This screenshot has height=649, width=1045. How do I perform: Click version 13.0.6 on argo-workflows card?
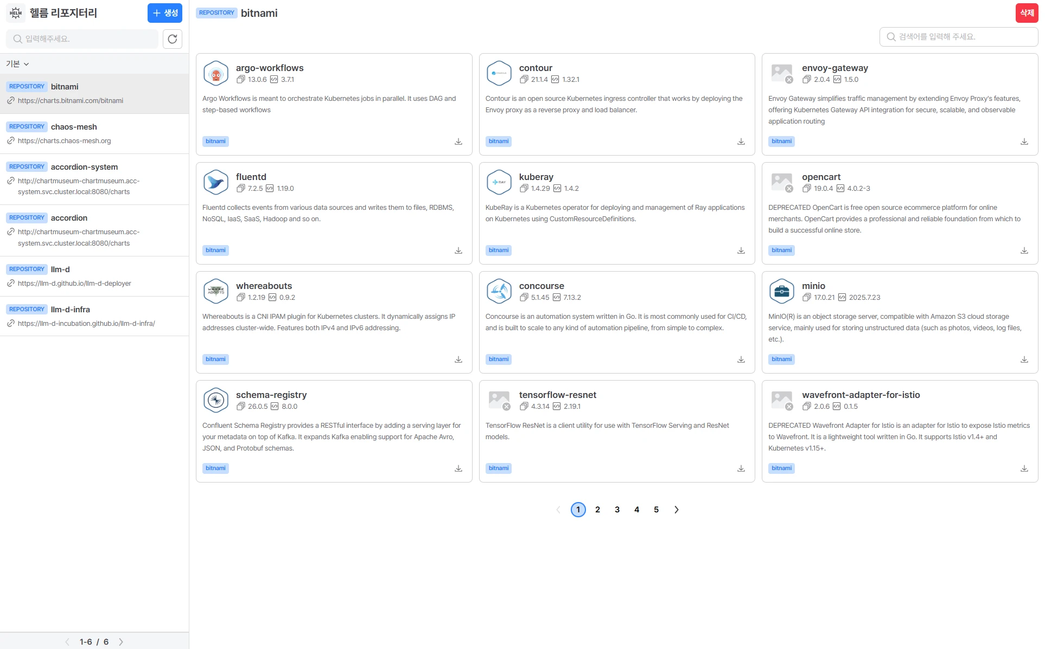[x=257, y=80]
